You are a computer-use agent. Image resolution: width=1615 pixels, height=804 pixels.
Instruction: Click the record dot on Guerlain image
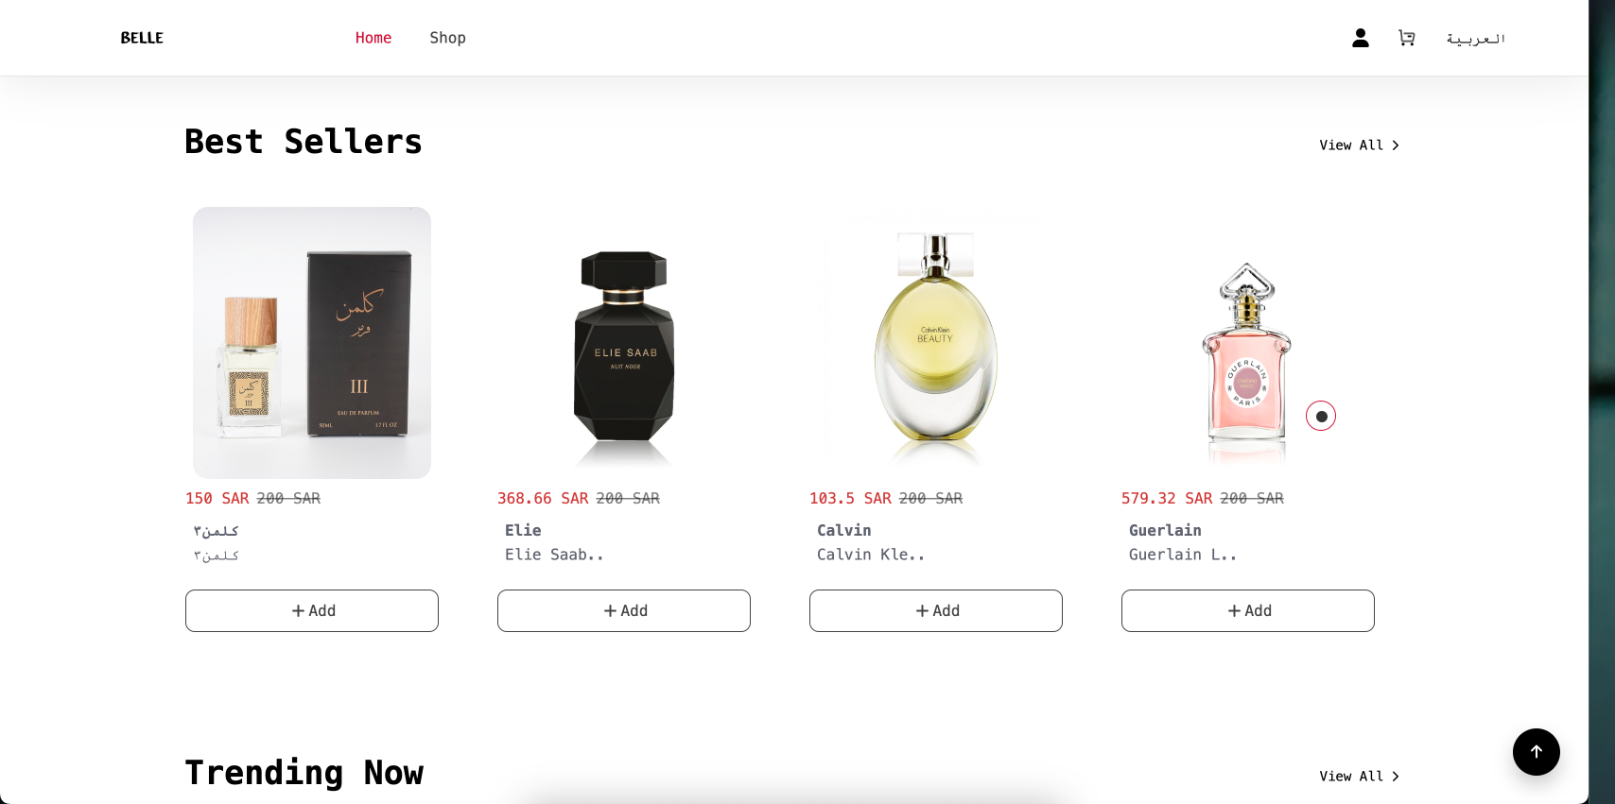coord(1321,416)
